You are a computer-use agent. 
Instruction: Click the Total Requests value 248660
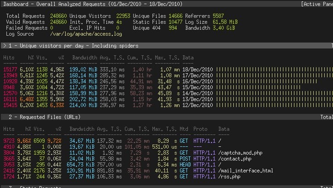tap(58, 16)
